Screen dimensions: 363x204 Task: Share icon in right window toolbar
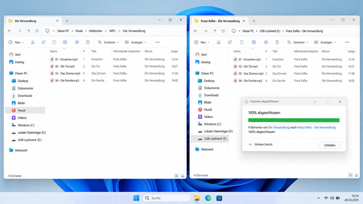(x=266, y=42)
